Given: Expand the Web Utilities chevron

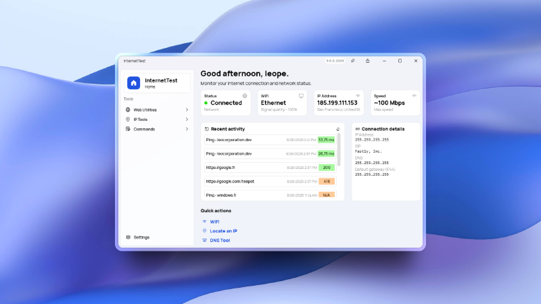Looking at the screenshot, I should [187, 109].
